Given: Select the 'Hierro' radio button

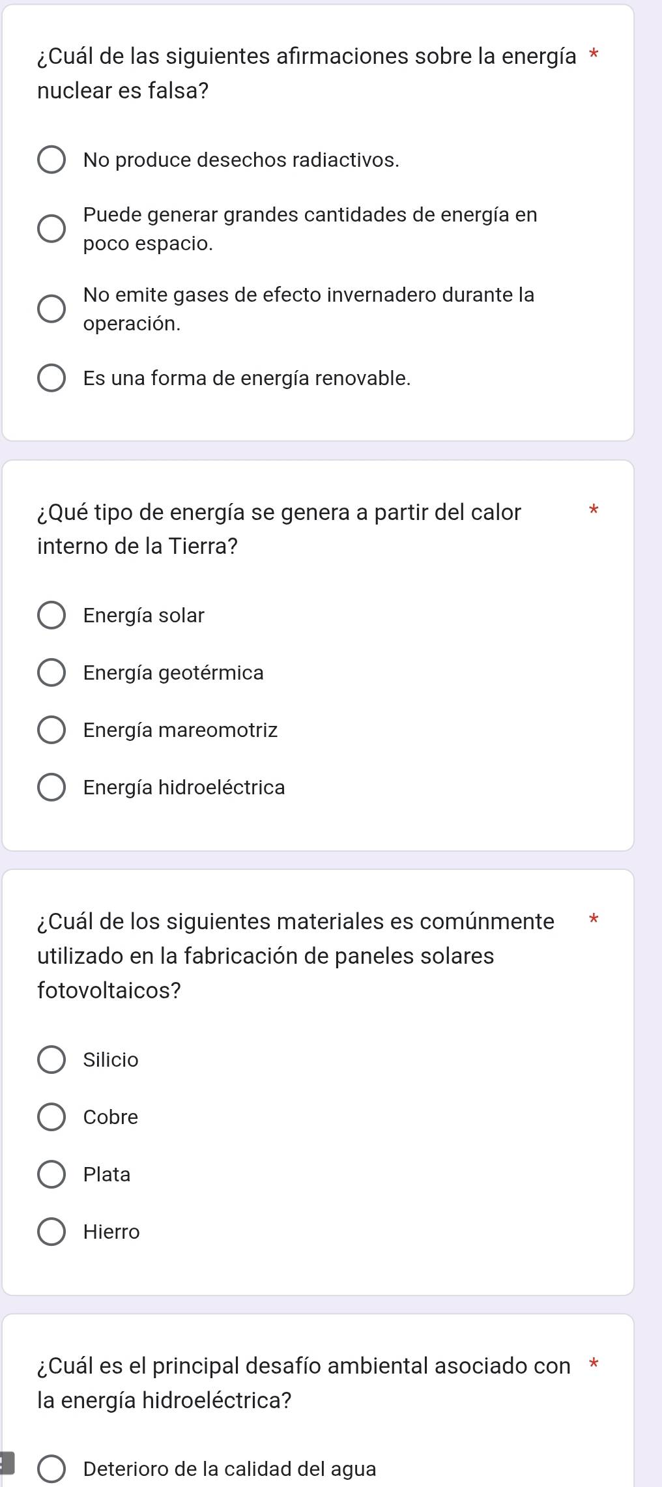Looking at the screenshot, I should point(51,1232).
